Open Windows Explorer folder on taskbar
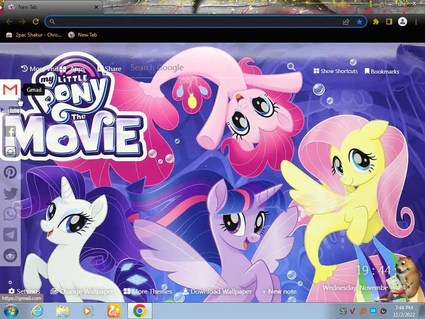Image resolution: width=425 pixels, height=319 pixels. coord(63,311)
